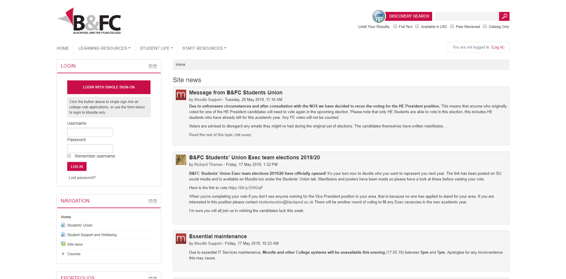Focus the Username input field
This screenshot has width=566, height=279.
pyautogui.click(x=90, y=132)
